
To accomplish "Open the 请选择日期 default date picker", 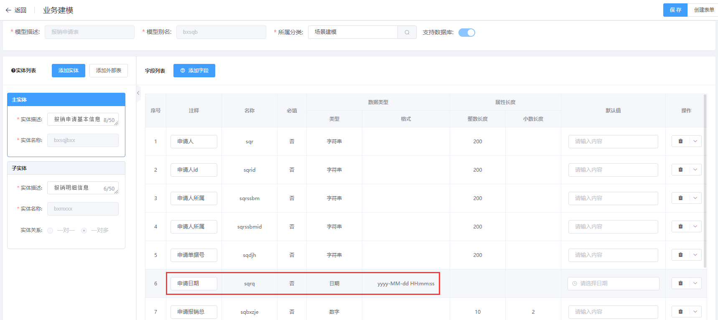I will pyautogui.click(x=613, y=283).
